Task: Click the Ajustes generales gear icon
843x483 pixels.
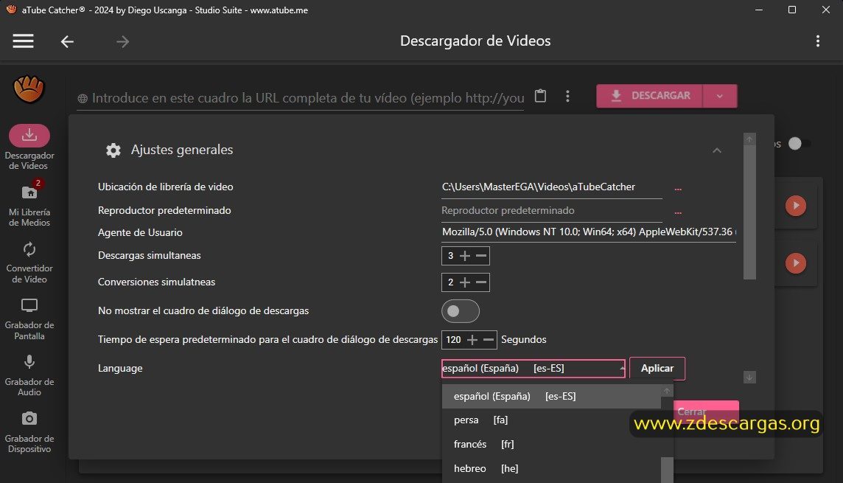Action: 113,150
